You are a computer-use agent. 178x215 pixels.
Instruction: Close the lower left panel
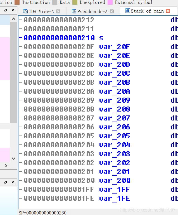[x=13, y=182]
